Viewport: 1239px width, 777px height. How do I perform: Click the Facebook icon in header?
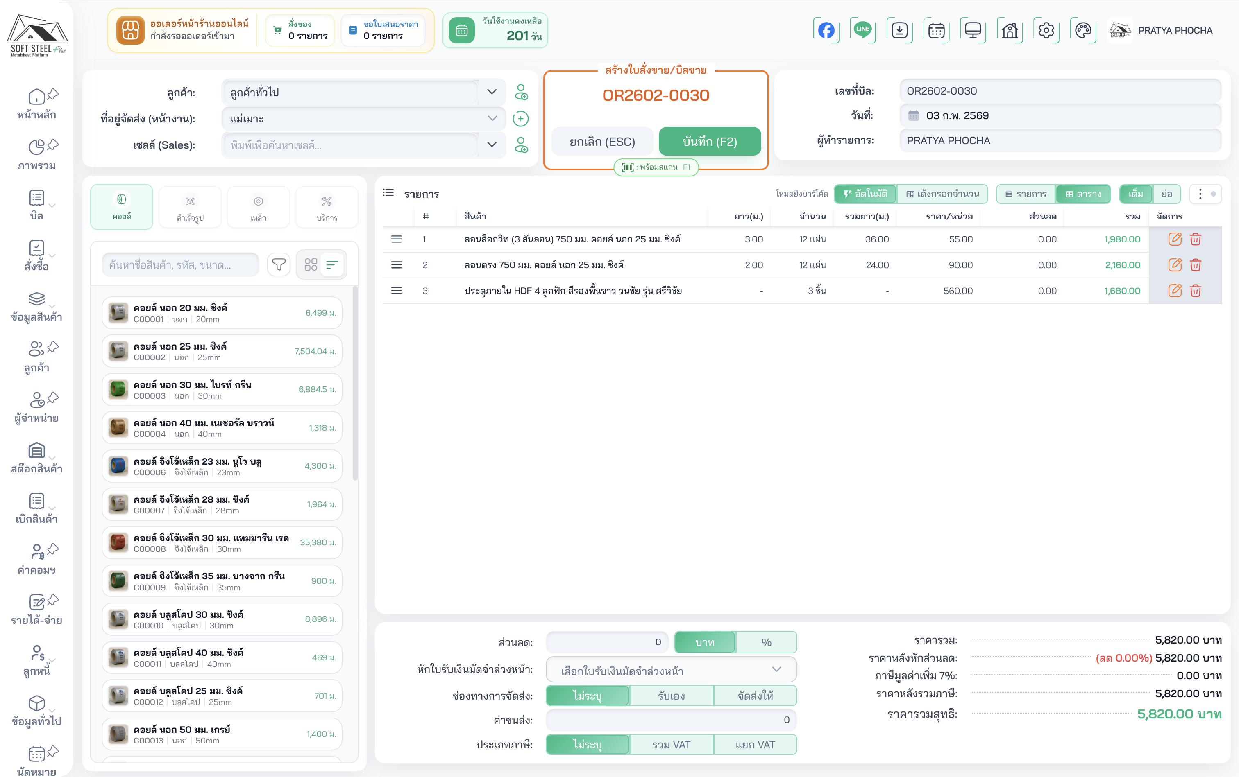(826, 30)
